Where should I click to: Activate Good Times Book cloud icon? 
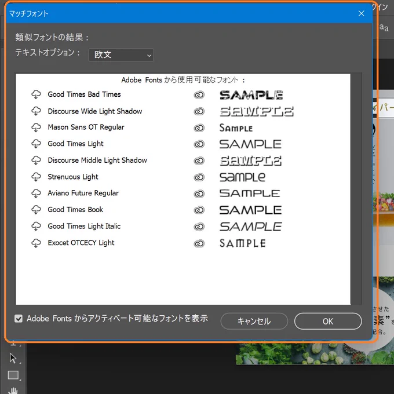36,210
